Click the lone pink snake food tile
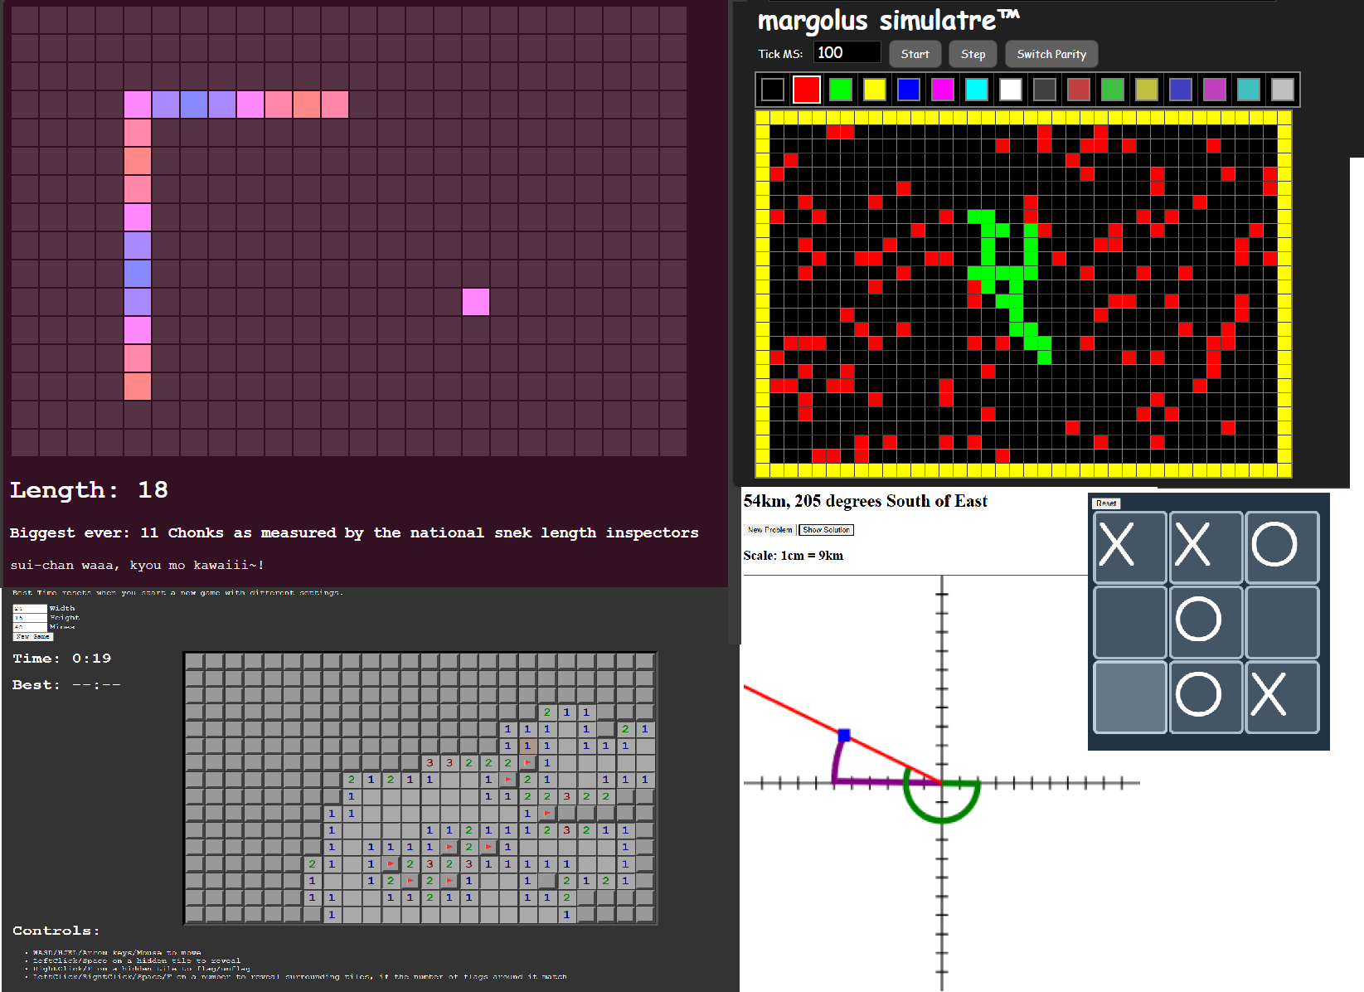This screenshot has width=1364, height=992. (476, 302)
